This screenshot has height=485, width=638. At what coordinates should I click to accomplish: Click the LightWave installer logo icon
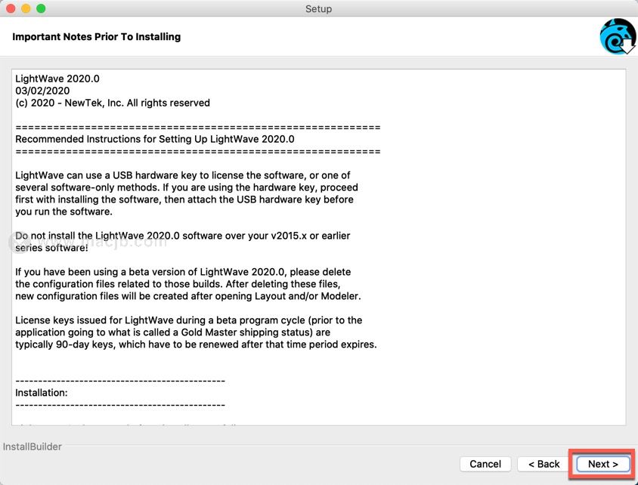tap(618, 36)
